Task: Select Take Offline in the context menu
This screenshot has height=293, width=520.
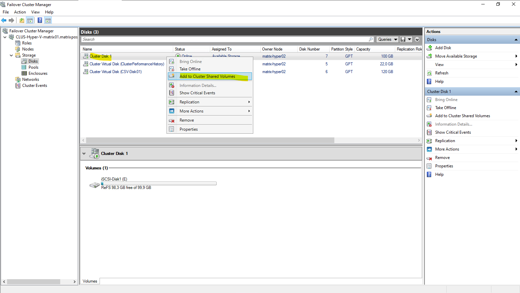Action: (x=190, y=69)
